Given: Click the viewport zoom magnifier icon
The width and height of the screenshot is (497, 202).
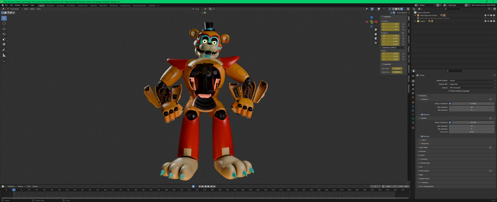Looking at the screenshot, I should tap(376, 30).
